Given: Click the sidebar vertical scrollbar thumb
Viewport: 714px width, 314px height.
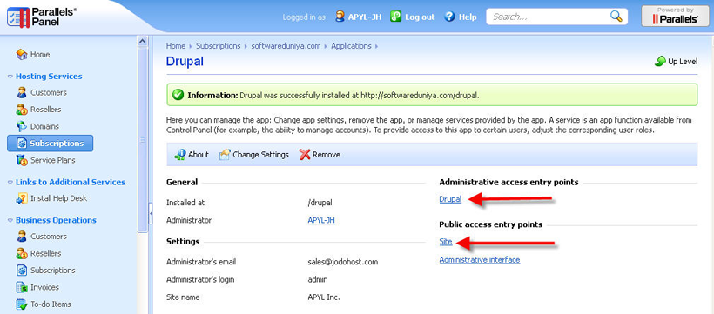Looking at the screenshot, I should pos(143,140).
